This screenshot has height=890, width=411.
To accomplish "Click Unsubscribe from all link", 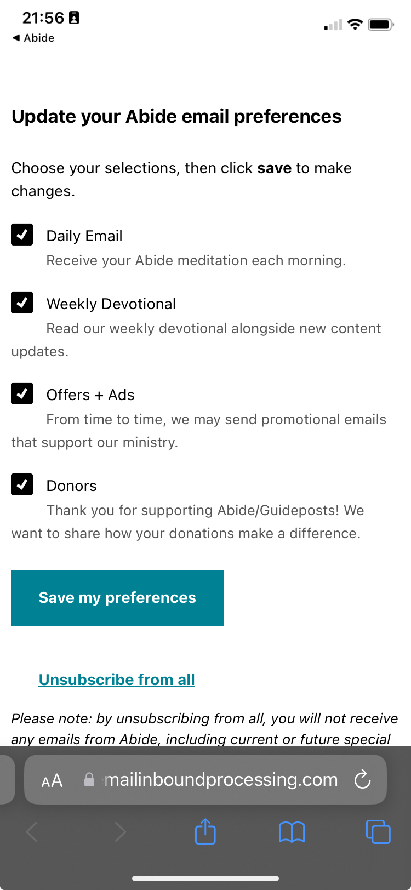I will click(117, 680).
